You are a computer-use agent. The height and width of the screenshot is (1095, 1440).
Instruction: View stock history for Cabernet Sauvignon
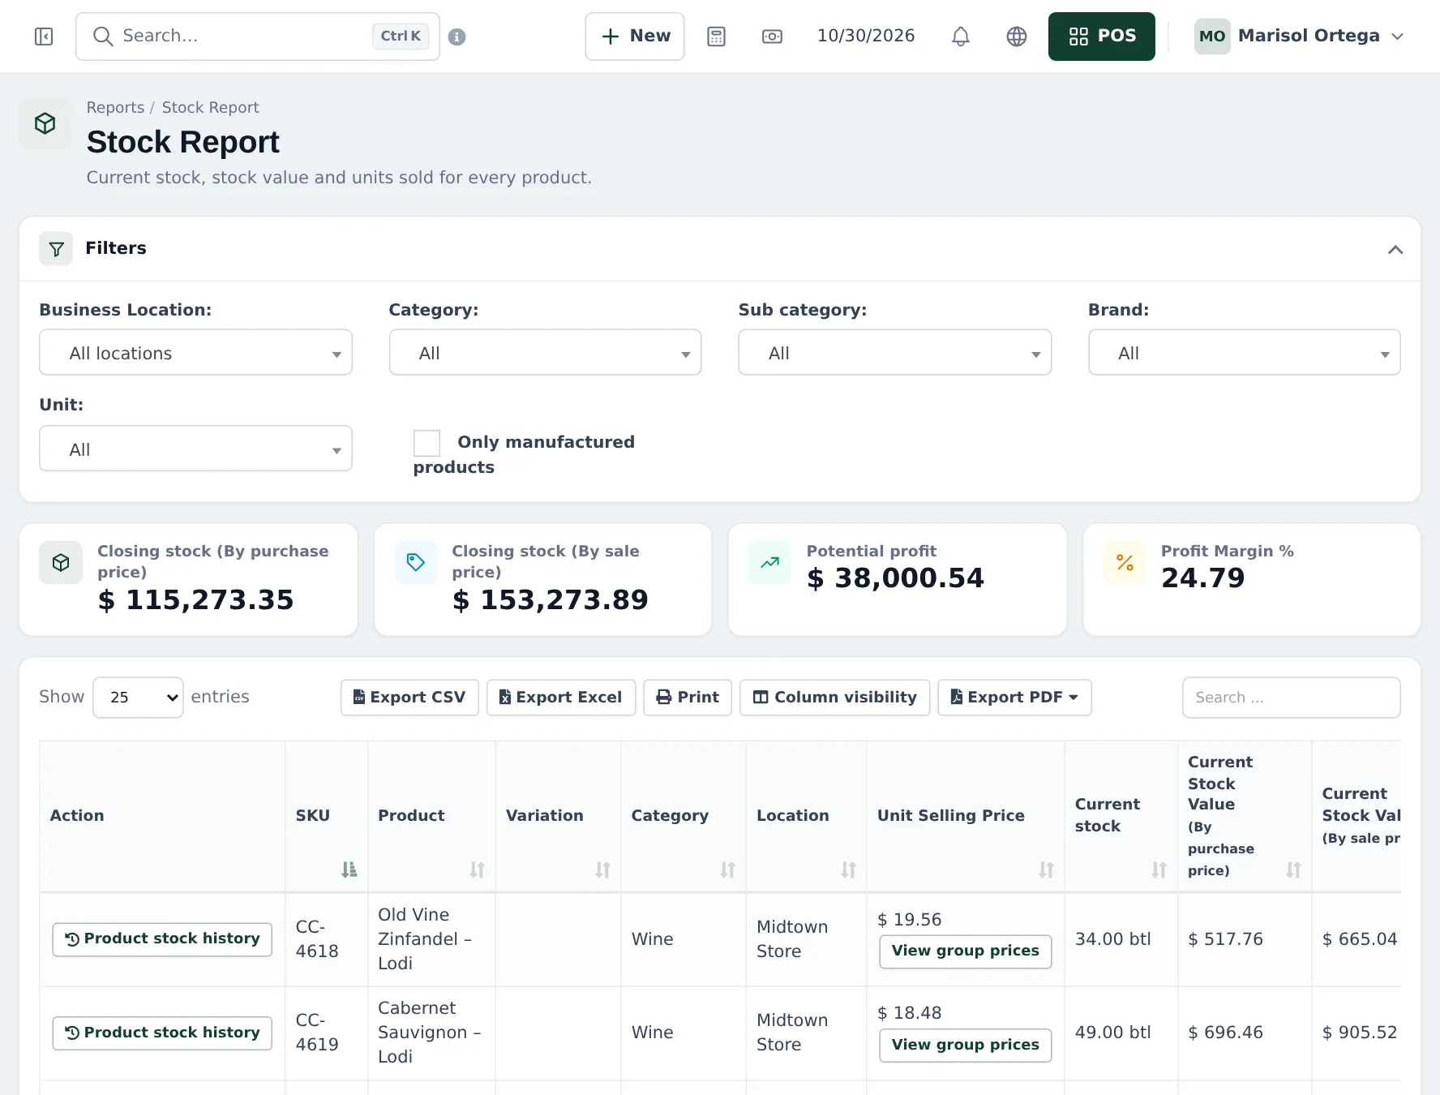point(162,1033)
